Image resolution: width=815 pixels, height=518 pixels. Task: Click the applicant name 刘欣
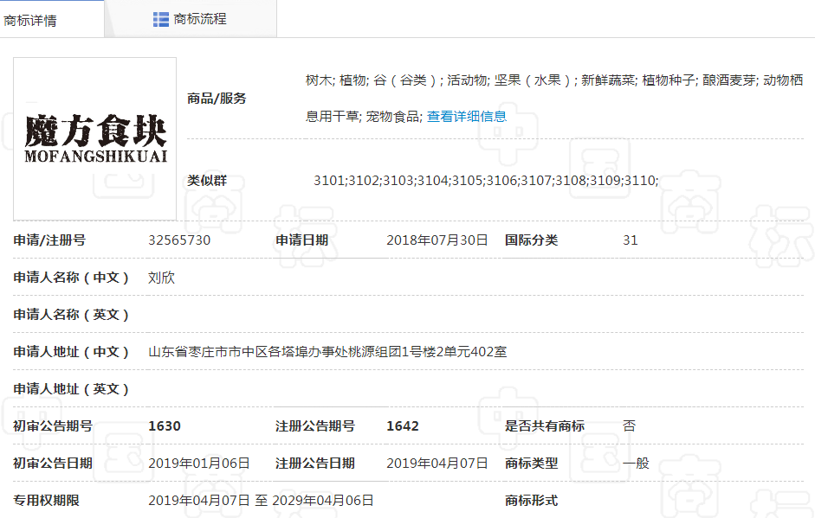click(x=162, y=278)
